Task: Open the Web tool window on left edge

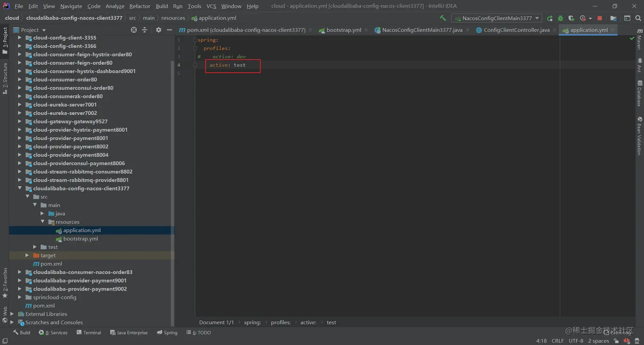Action: pos(5,315)
